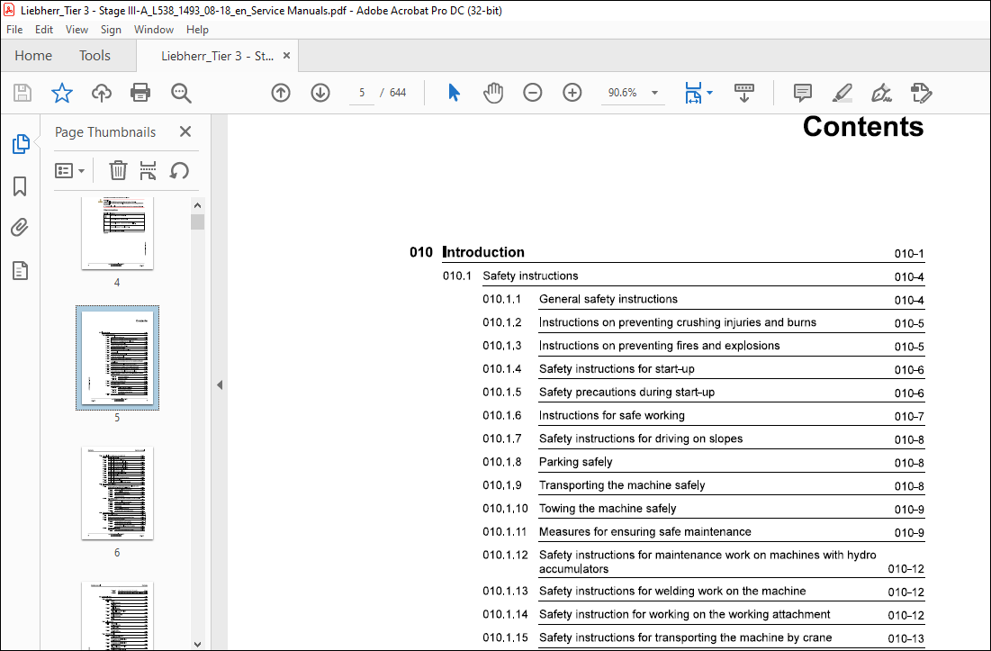Click the Save file icon
The image size is (991, 651).
click(x=23, y=93)
